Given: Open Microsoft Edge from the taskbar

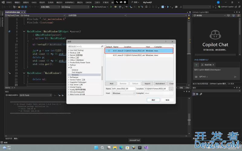Looking at the screenshot, I should coord(121,148).
